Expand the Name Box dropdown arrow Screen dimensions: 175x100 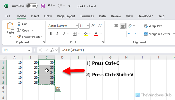pos(29,50)
